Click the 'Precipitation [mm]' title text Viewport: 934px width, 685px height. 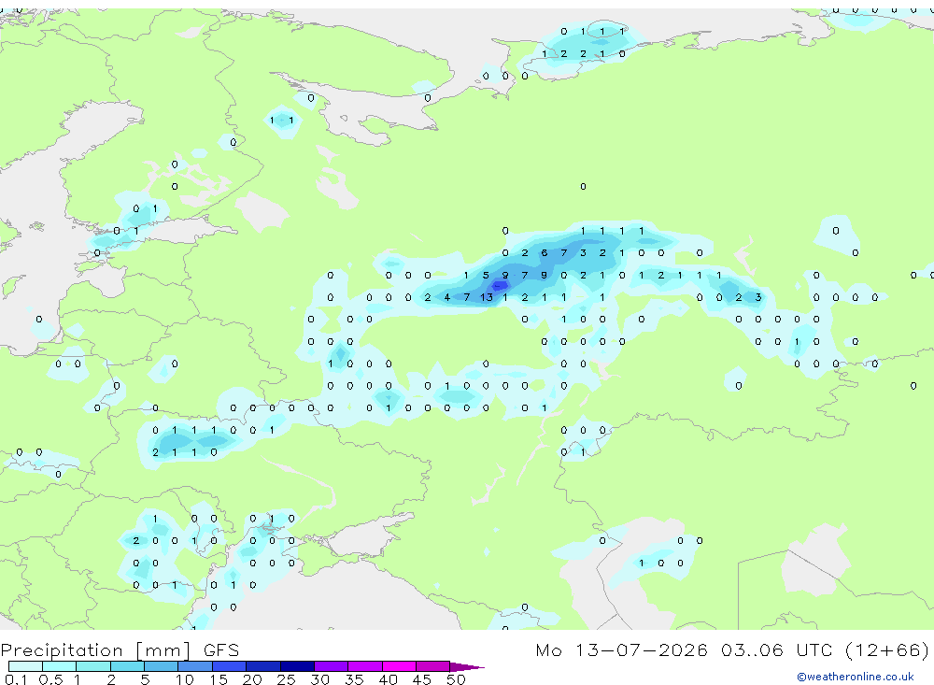click(x=95, y=650)
